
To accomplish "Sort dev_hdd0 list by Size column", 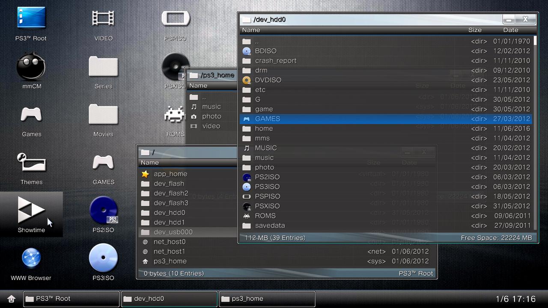I will [x=475, y=30].
